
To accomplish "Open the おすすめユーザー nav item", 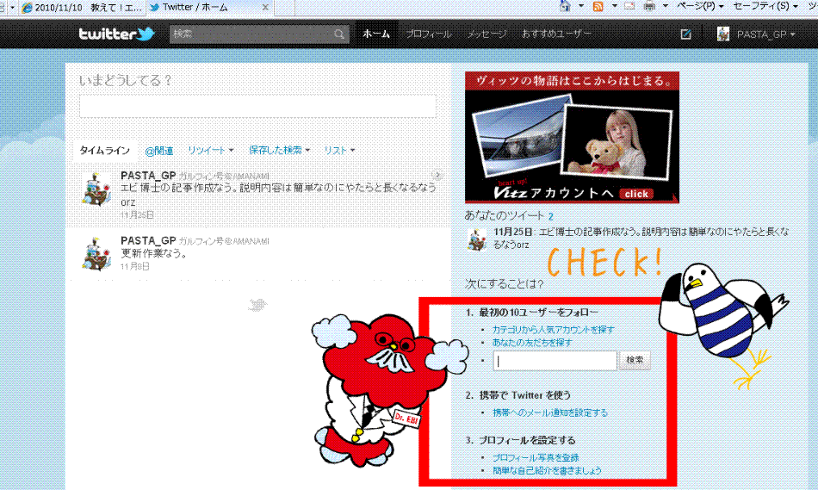I will pos(556,34).
